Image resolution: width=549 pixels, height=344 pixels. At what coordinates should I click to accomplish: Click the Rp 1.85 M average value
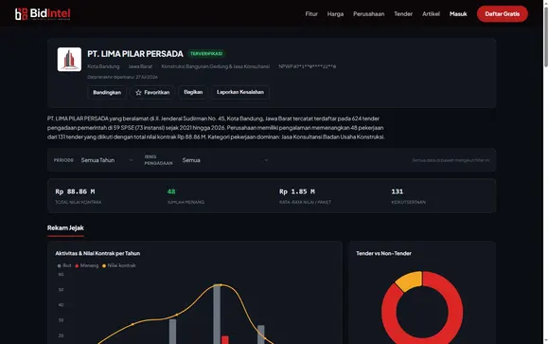pyautogui.click(x=297, y=191)
